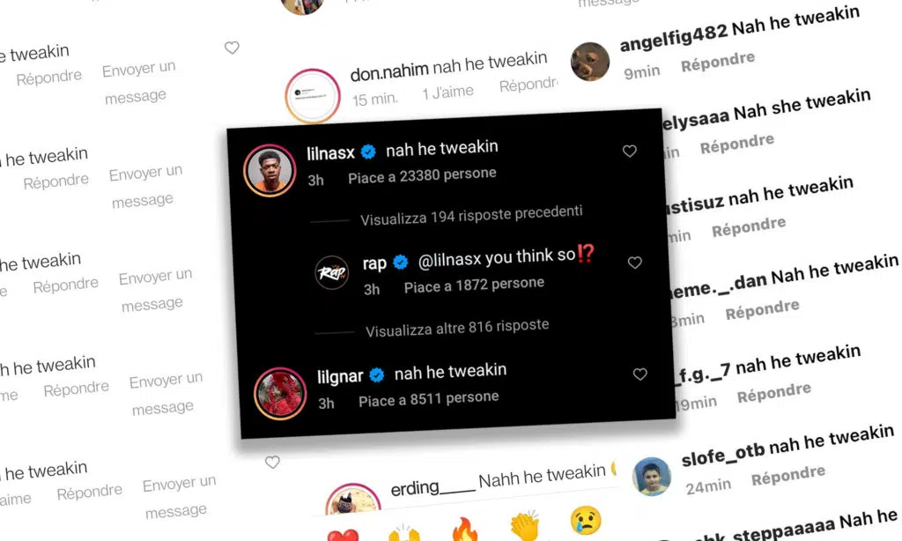Click the verified badge next to rap

click(x=401, y=263)
